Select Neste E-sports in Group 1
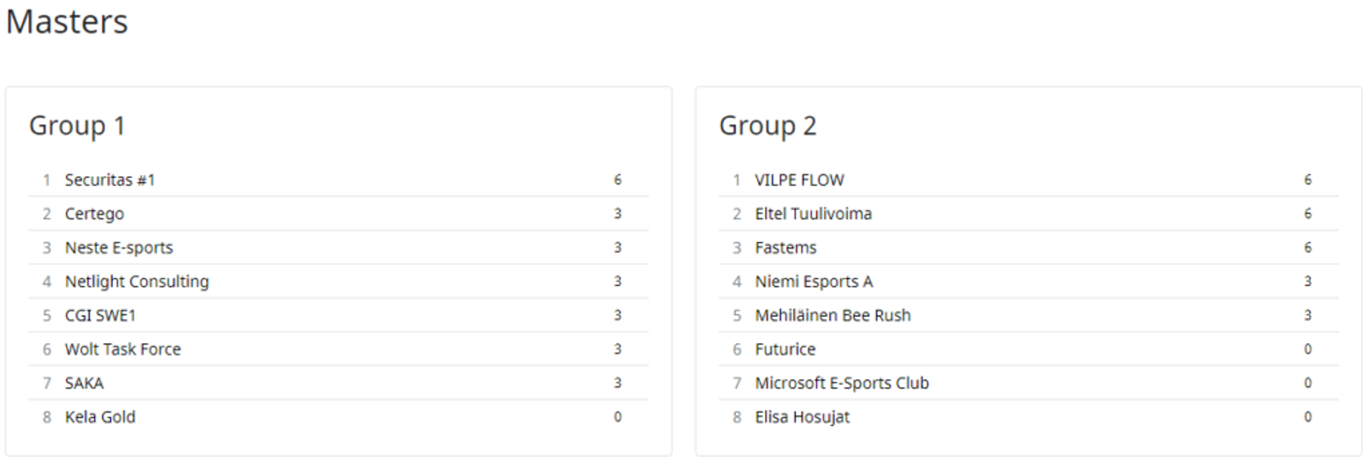The height and width of the screenshot is (462, 1369). pos(119,248)
